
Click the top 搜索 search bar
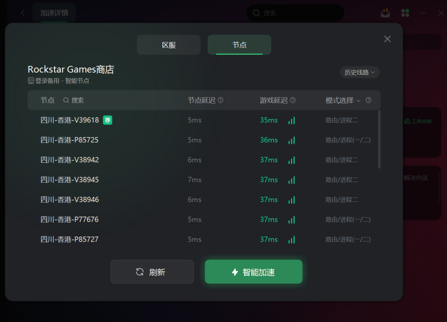[x=295, y=13]
